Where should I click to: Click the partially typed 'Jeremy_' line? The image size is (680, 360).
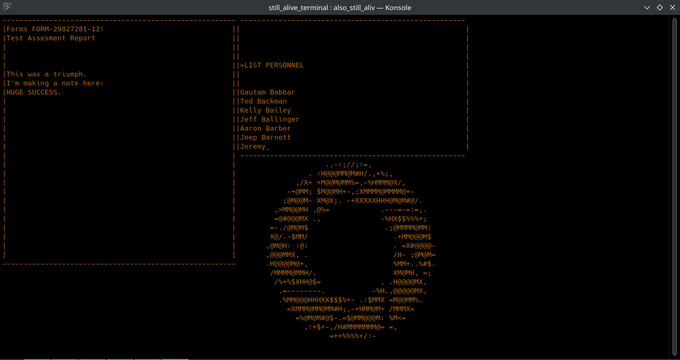pos(255,147)
